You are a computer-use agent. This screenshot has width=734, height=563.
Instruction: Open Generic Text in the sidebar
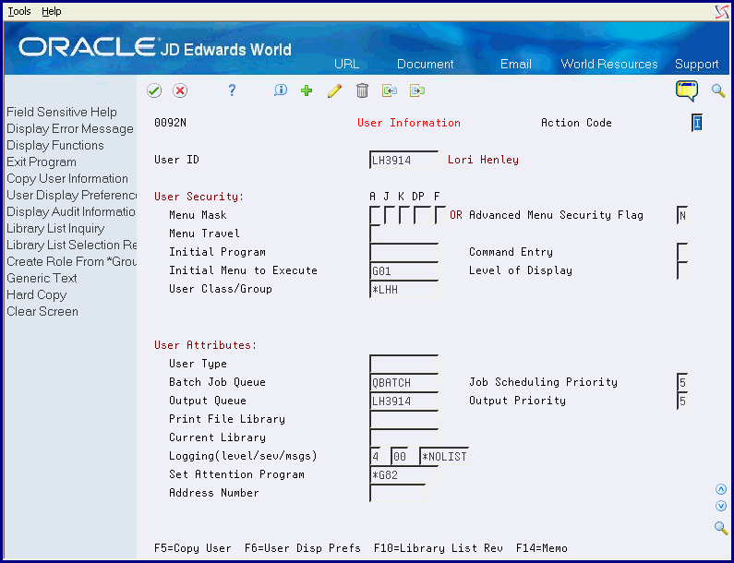click(42, 279)
